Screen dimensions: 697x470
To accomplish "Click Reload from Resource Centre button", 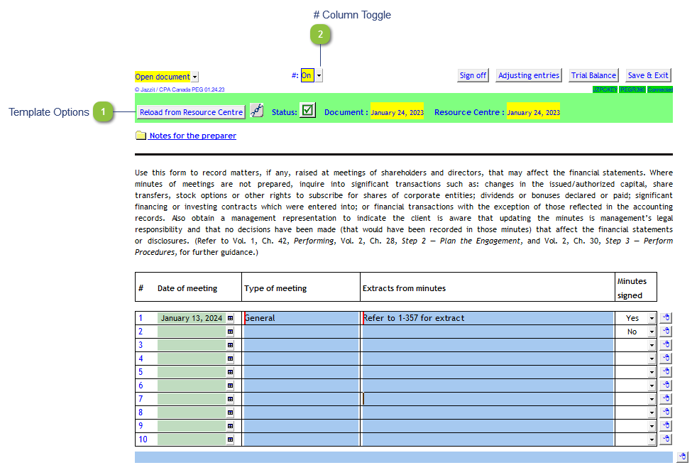I will 191,112.
